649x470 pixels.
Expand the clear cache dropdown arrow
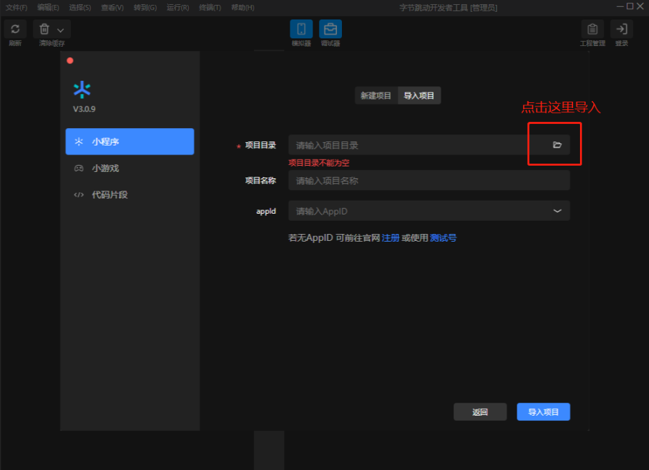(x=61, y=30)
